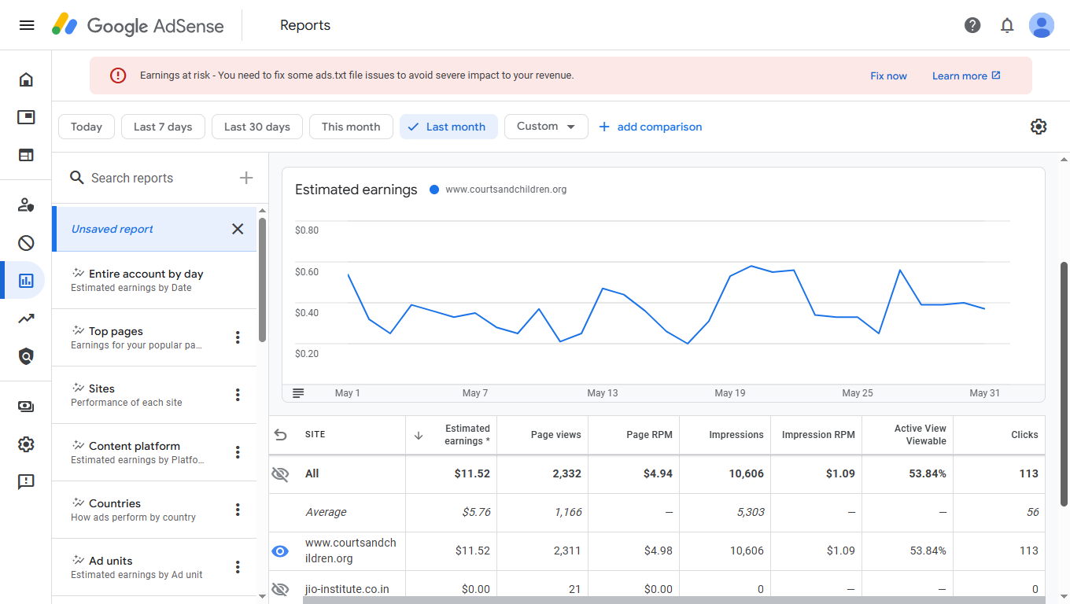Select Today date range
The height and width of the screenshot is (604, 1070).
(x=87, y=127)
